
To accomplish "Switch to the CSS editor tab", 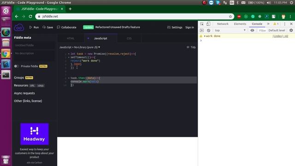I will click(x=129, y=38).
